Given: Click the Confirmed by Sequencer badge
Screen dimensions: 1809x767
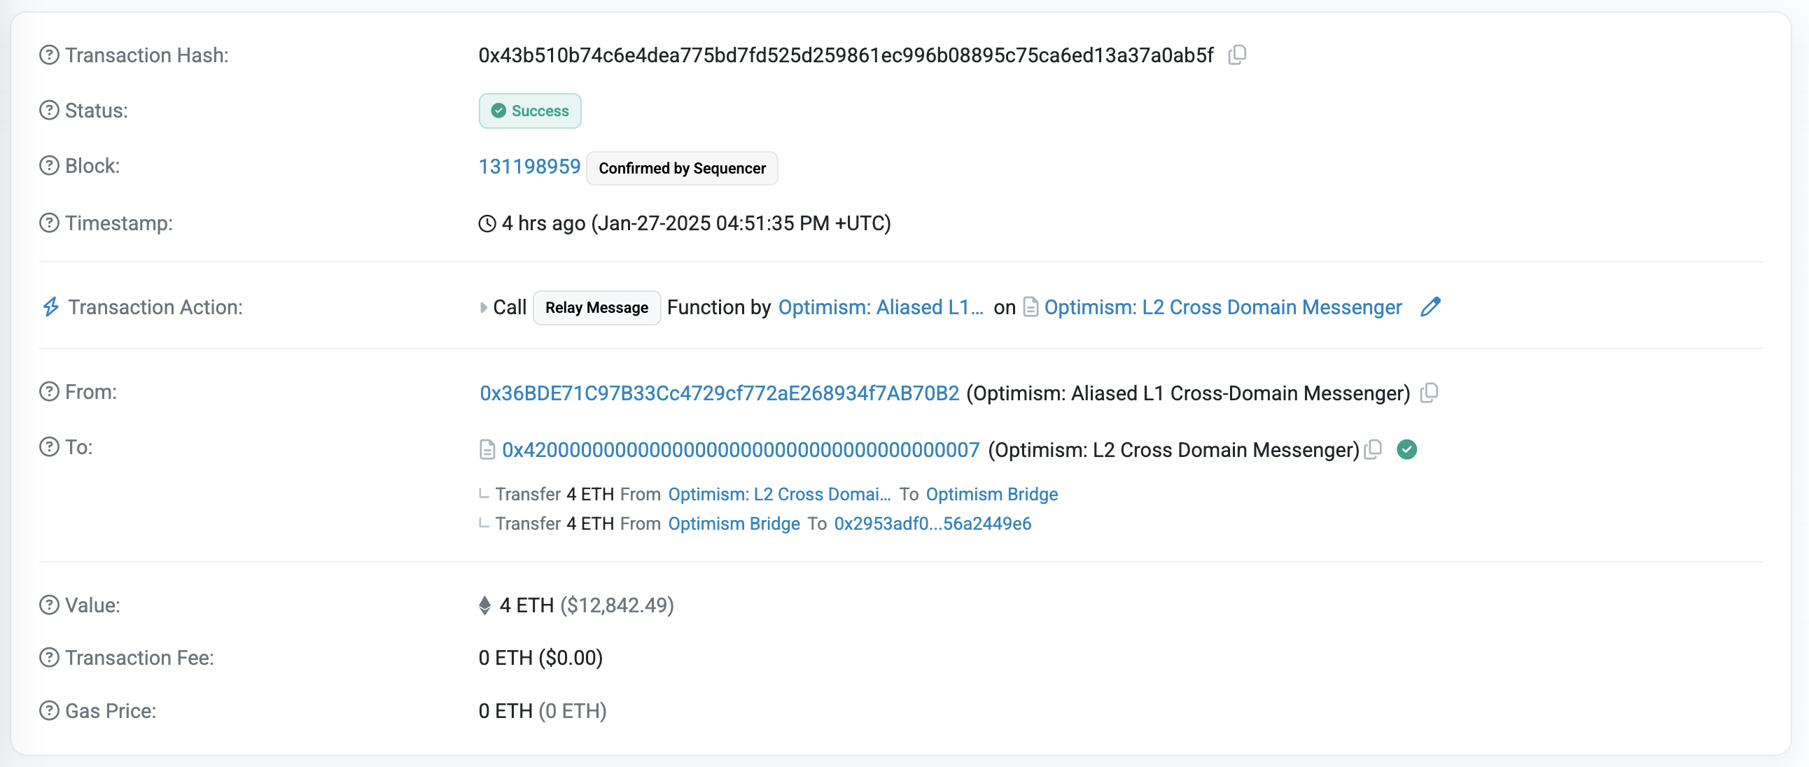Looking at the screenshot, I should tap(682, 168).
